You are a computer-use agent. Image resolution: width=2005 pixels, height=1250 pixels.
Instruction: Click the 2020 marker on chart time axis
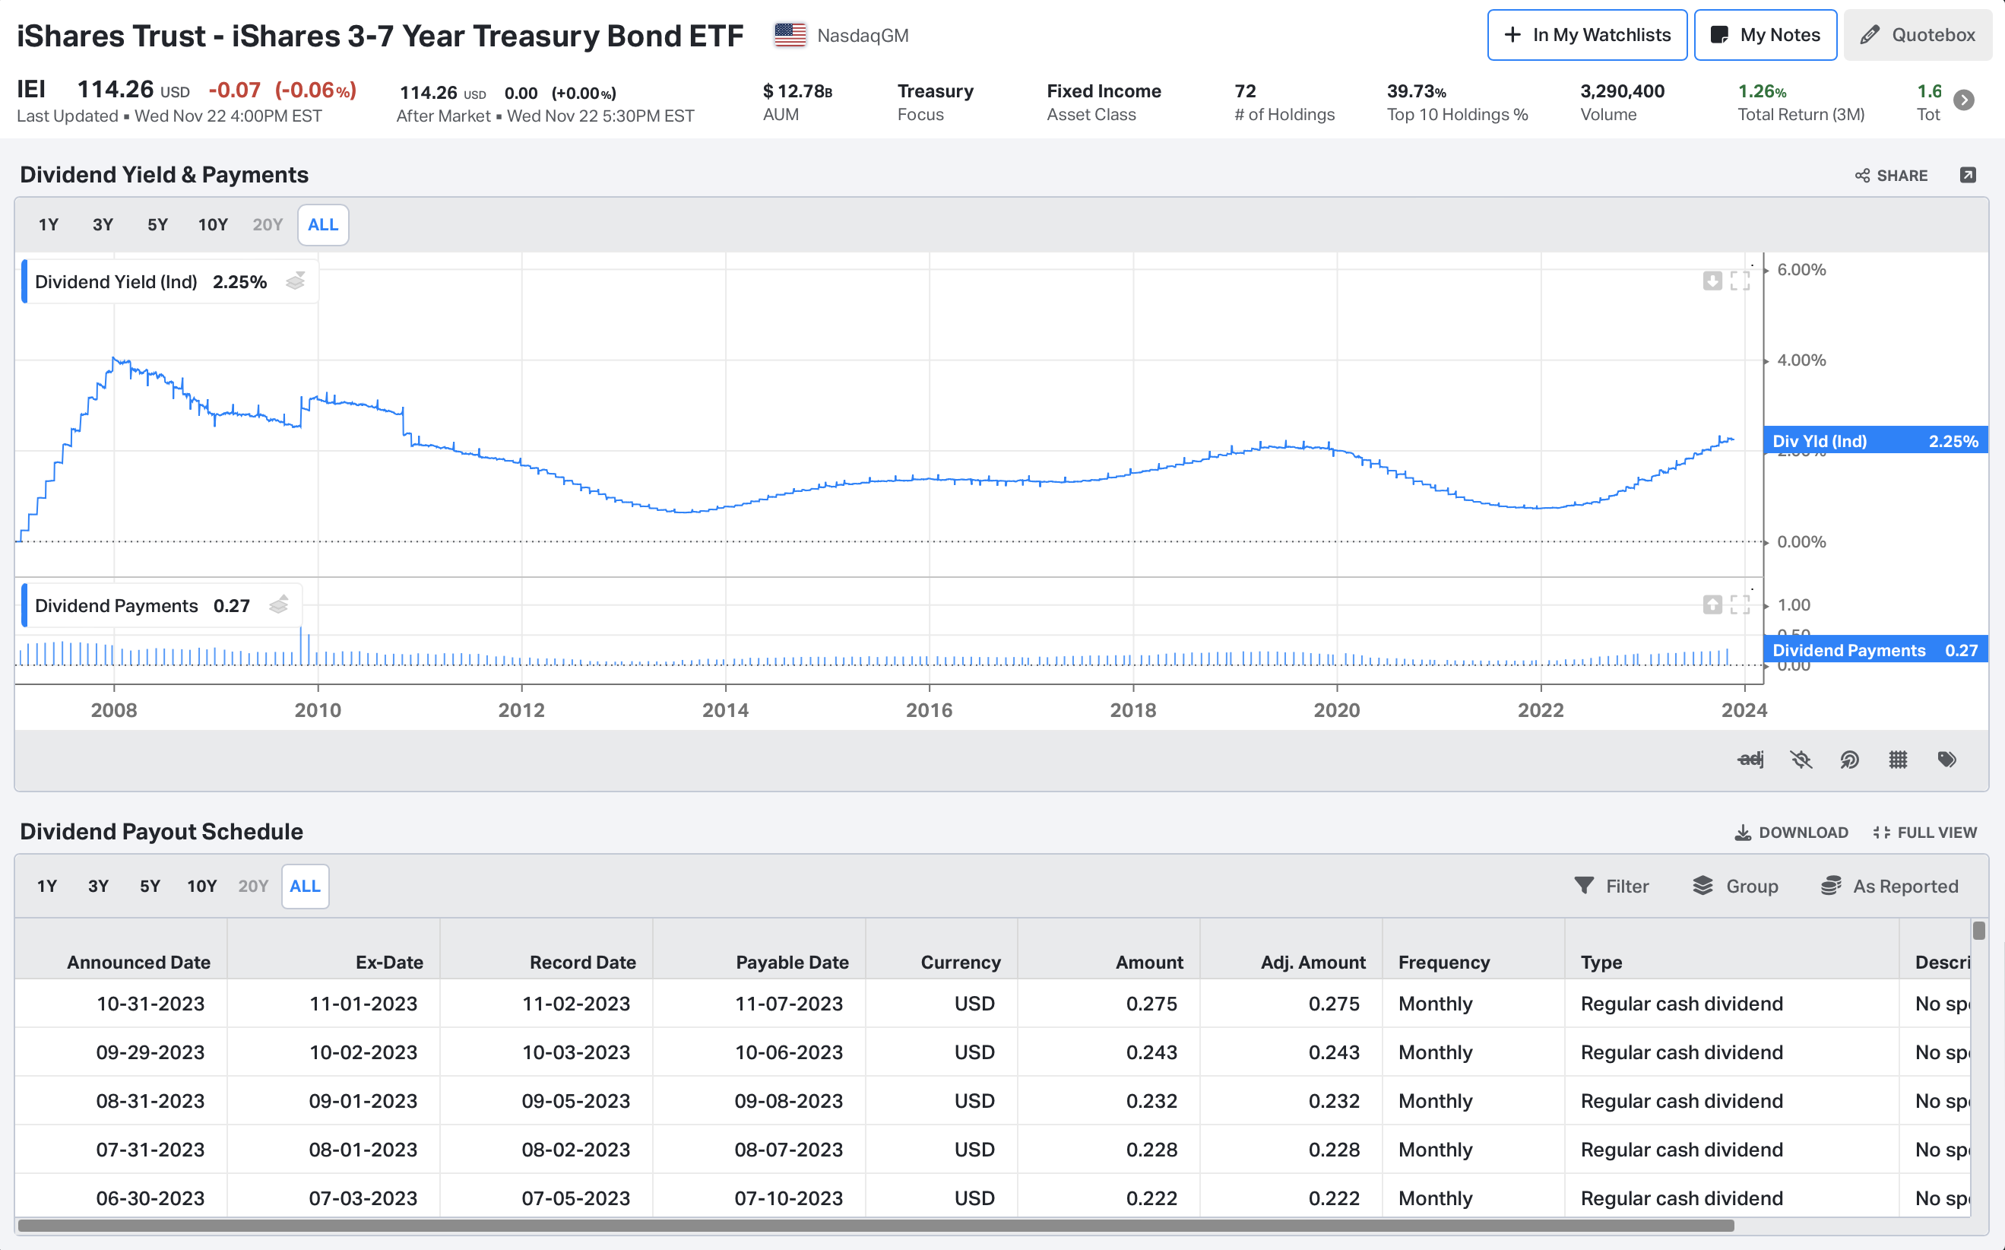coord(1336,709)
